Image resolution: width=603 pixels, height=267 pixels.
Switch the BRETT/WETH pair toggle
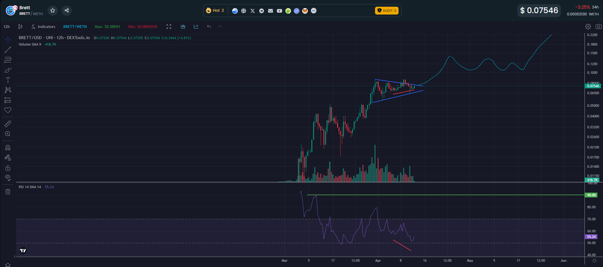tap(74, 27)
